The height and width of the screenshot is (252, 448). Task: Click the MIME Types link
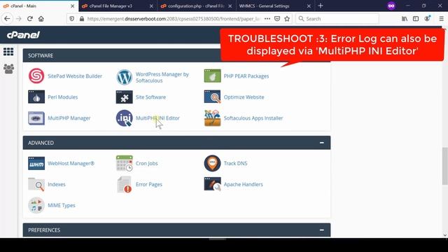coord(62,205)
